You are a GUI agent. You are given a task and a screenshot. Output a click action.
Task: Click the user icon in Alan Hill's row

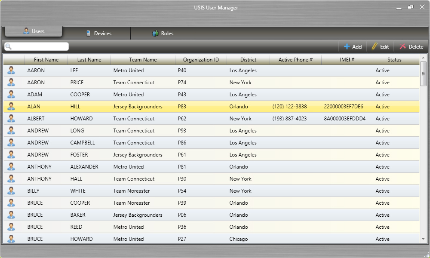coord(11,107)
